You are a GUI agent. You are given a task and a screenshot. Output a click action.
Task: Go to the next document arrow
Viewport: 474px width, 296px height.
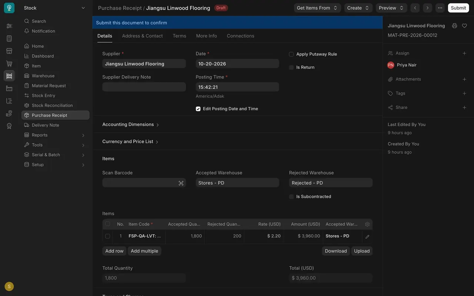(x=428, y=8)
